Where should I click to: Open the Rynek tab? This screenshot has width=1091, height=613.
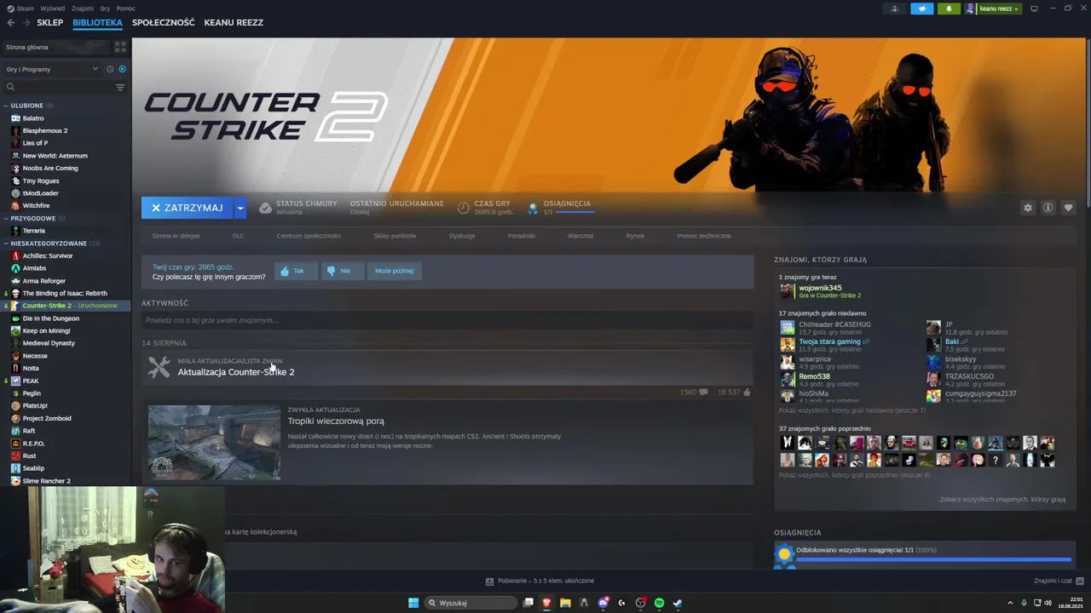[635, 236]
